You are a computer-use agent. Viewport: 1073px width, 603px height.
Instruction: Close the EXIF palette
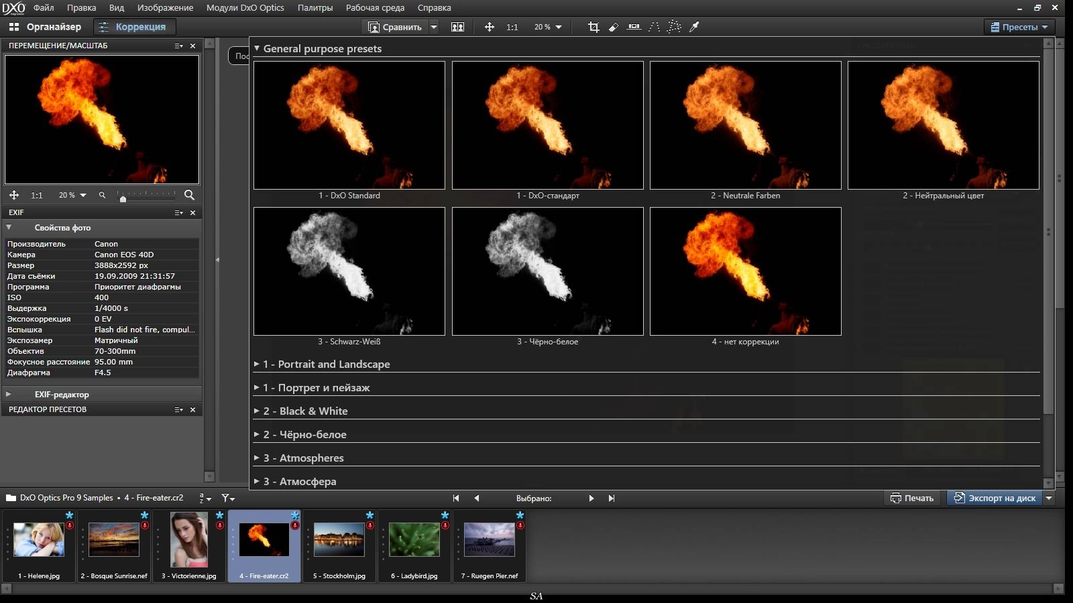coord(193,212)
